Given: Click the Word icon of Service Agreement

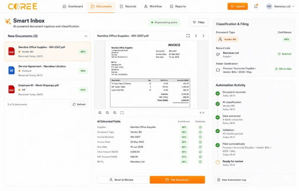Looking at the screenshot, I should click(x=11, y=70).
